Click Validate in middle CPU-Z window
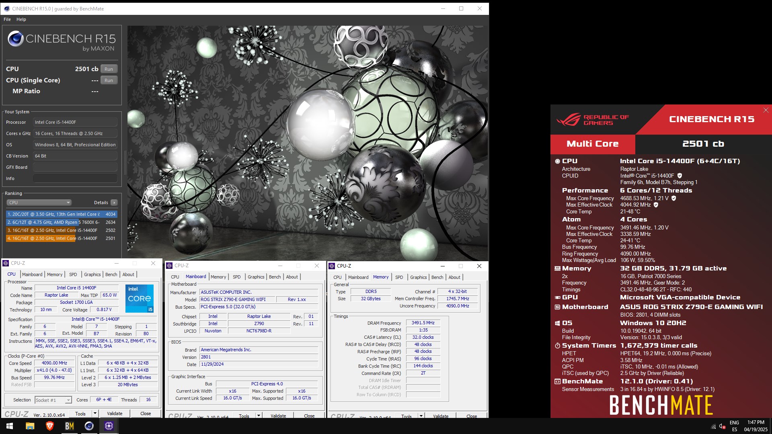The image size is (772, 434). (x=278, y=416)
